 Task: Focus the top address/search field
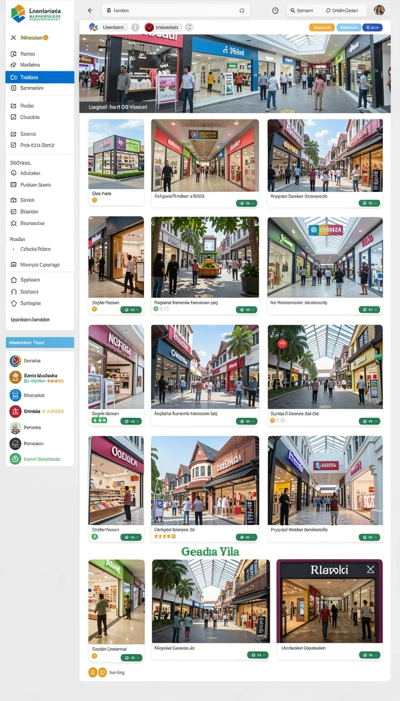tap(176, 10)
